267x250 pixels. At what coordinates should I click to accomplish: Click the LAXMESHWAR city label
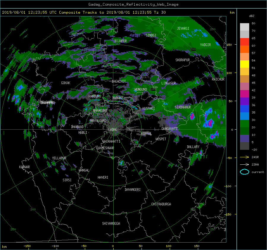(x=105, y=148)
